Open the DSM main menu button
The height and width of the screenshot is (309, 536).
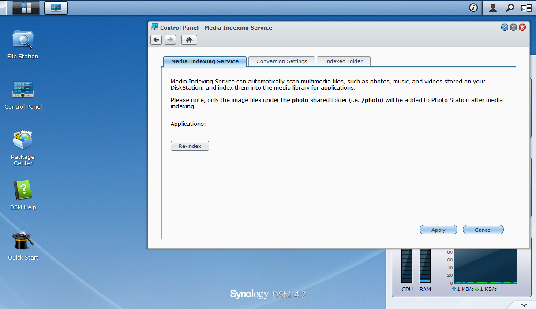[26, 8]
